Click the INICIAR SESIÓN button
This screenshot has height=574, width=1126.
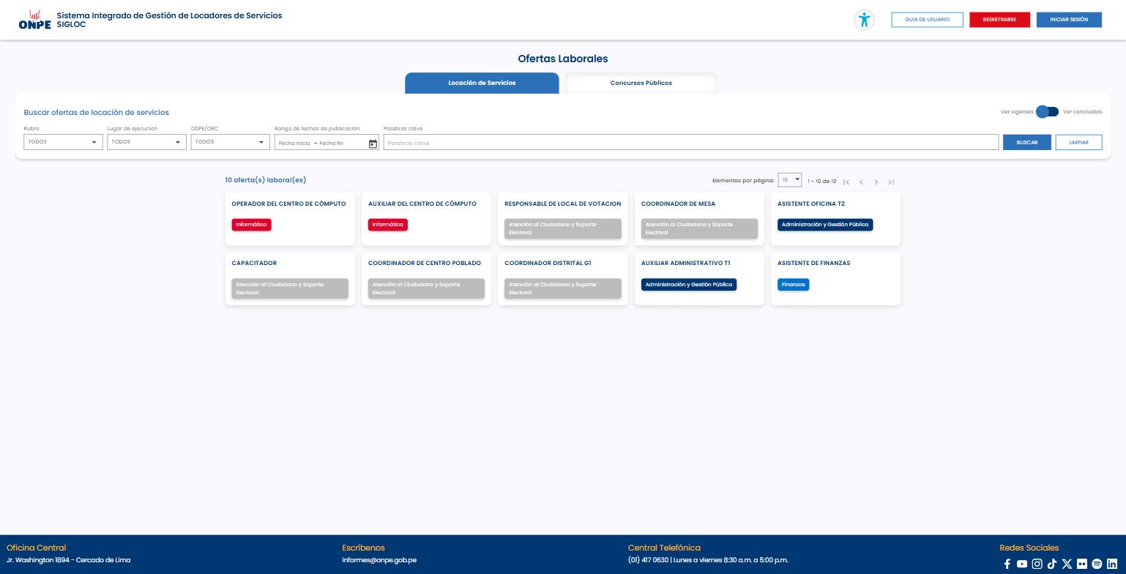(1069, 20)
